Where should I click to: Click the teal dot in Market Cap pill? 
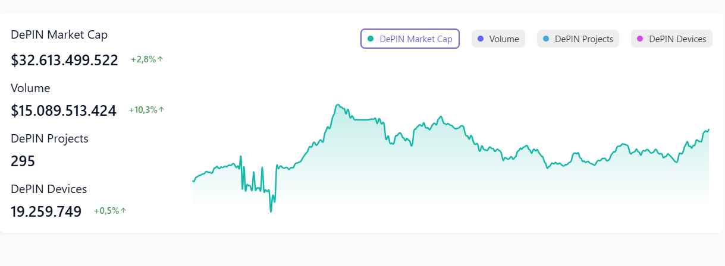pos(371,39)
